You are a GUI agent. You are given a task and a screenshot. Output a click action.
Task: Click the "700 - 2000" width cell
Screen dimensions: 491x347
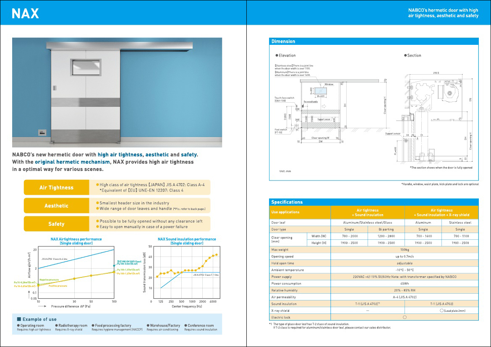pos(350,236)
